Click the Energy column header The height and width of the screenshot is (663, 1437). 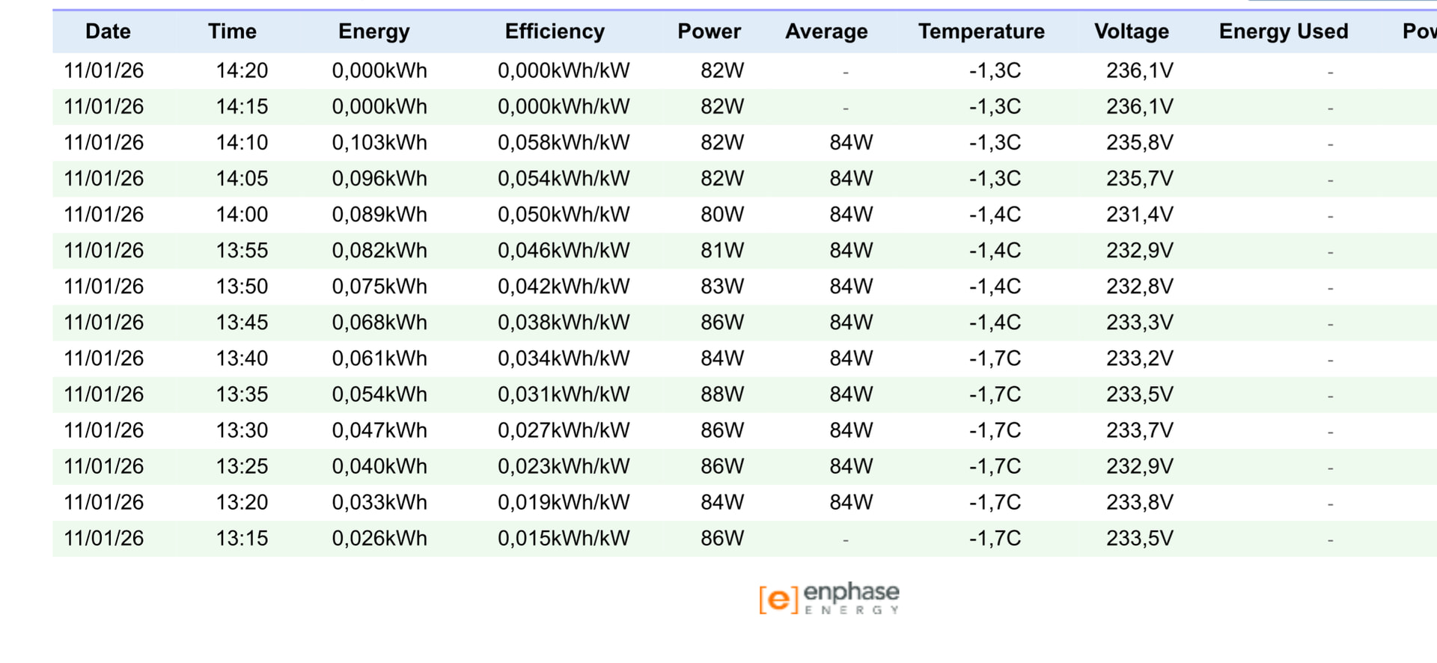click(x=374, y=32)
